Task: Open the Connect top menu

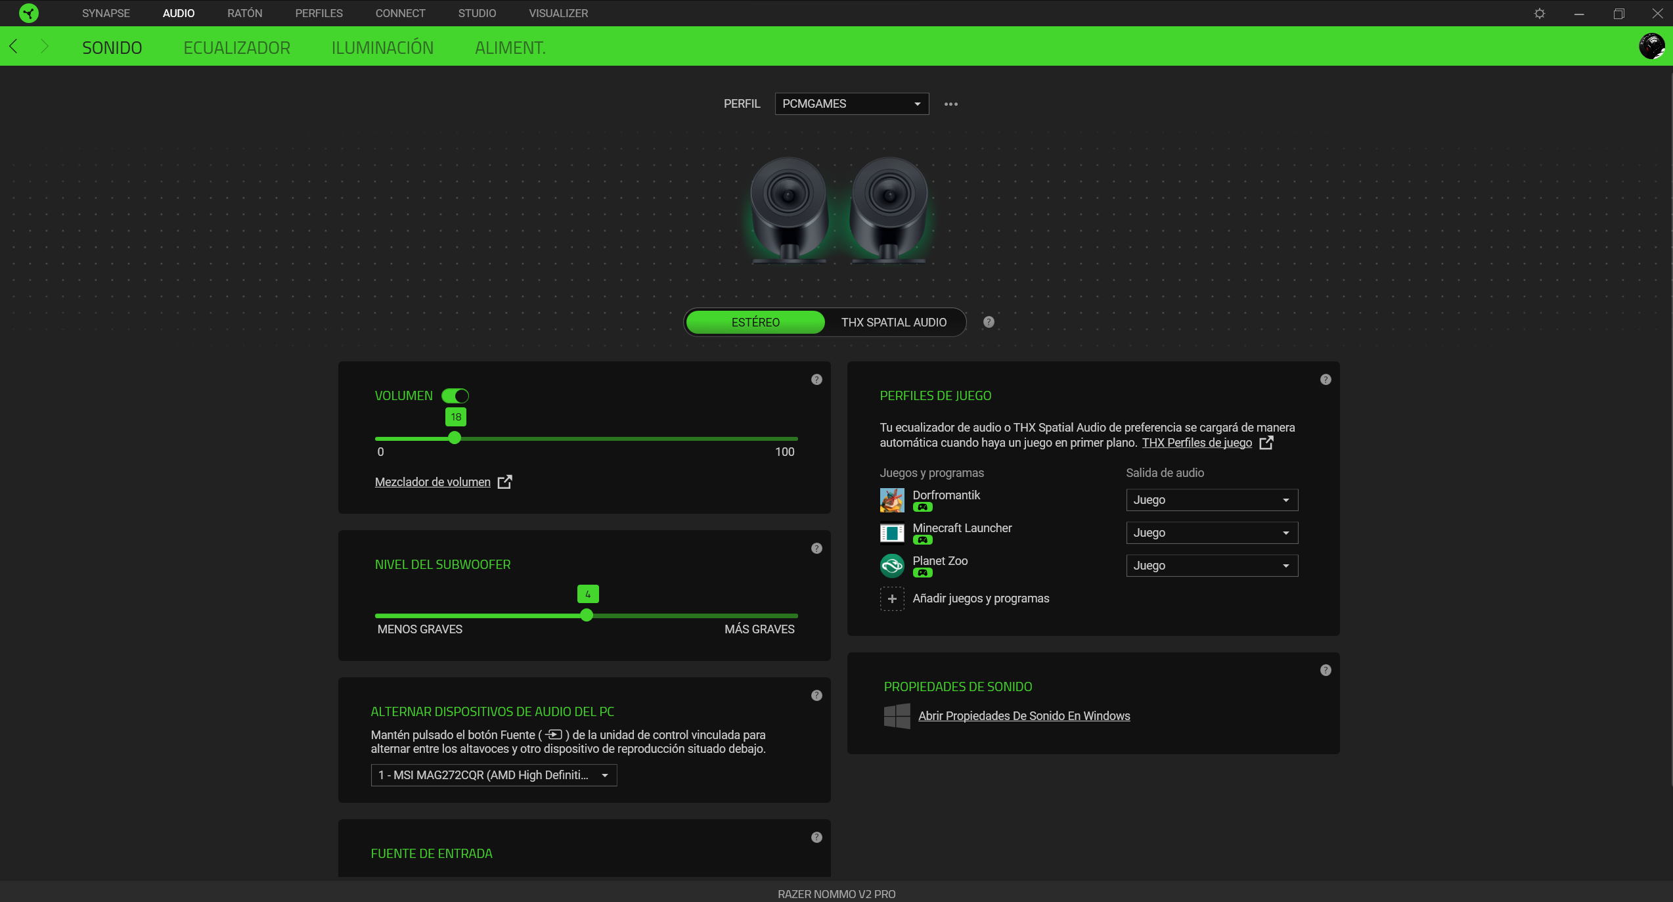Action: [x=401, y=13]
